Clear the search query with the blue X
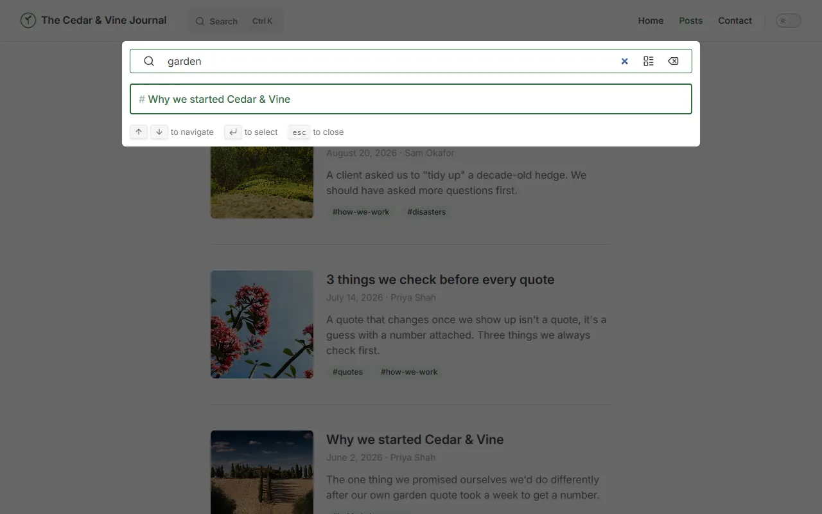Viewport: 822px width, 514px height. tap(624, 61)
